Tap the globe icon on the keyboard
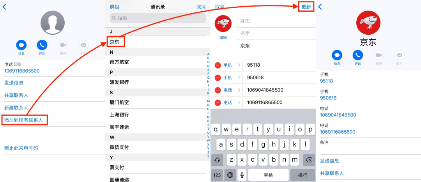This screenshot has width=421, height=182. click(x=230, y=175)
